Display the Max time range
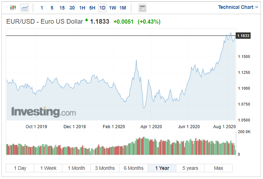The image size is (263, 179). point(218,168)
